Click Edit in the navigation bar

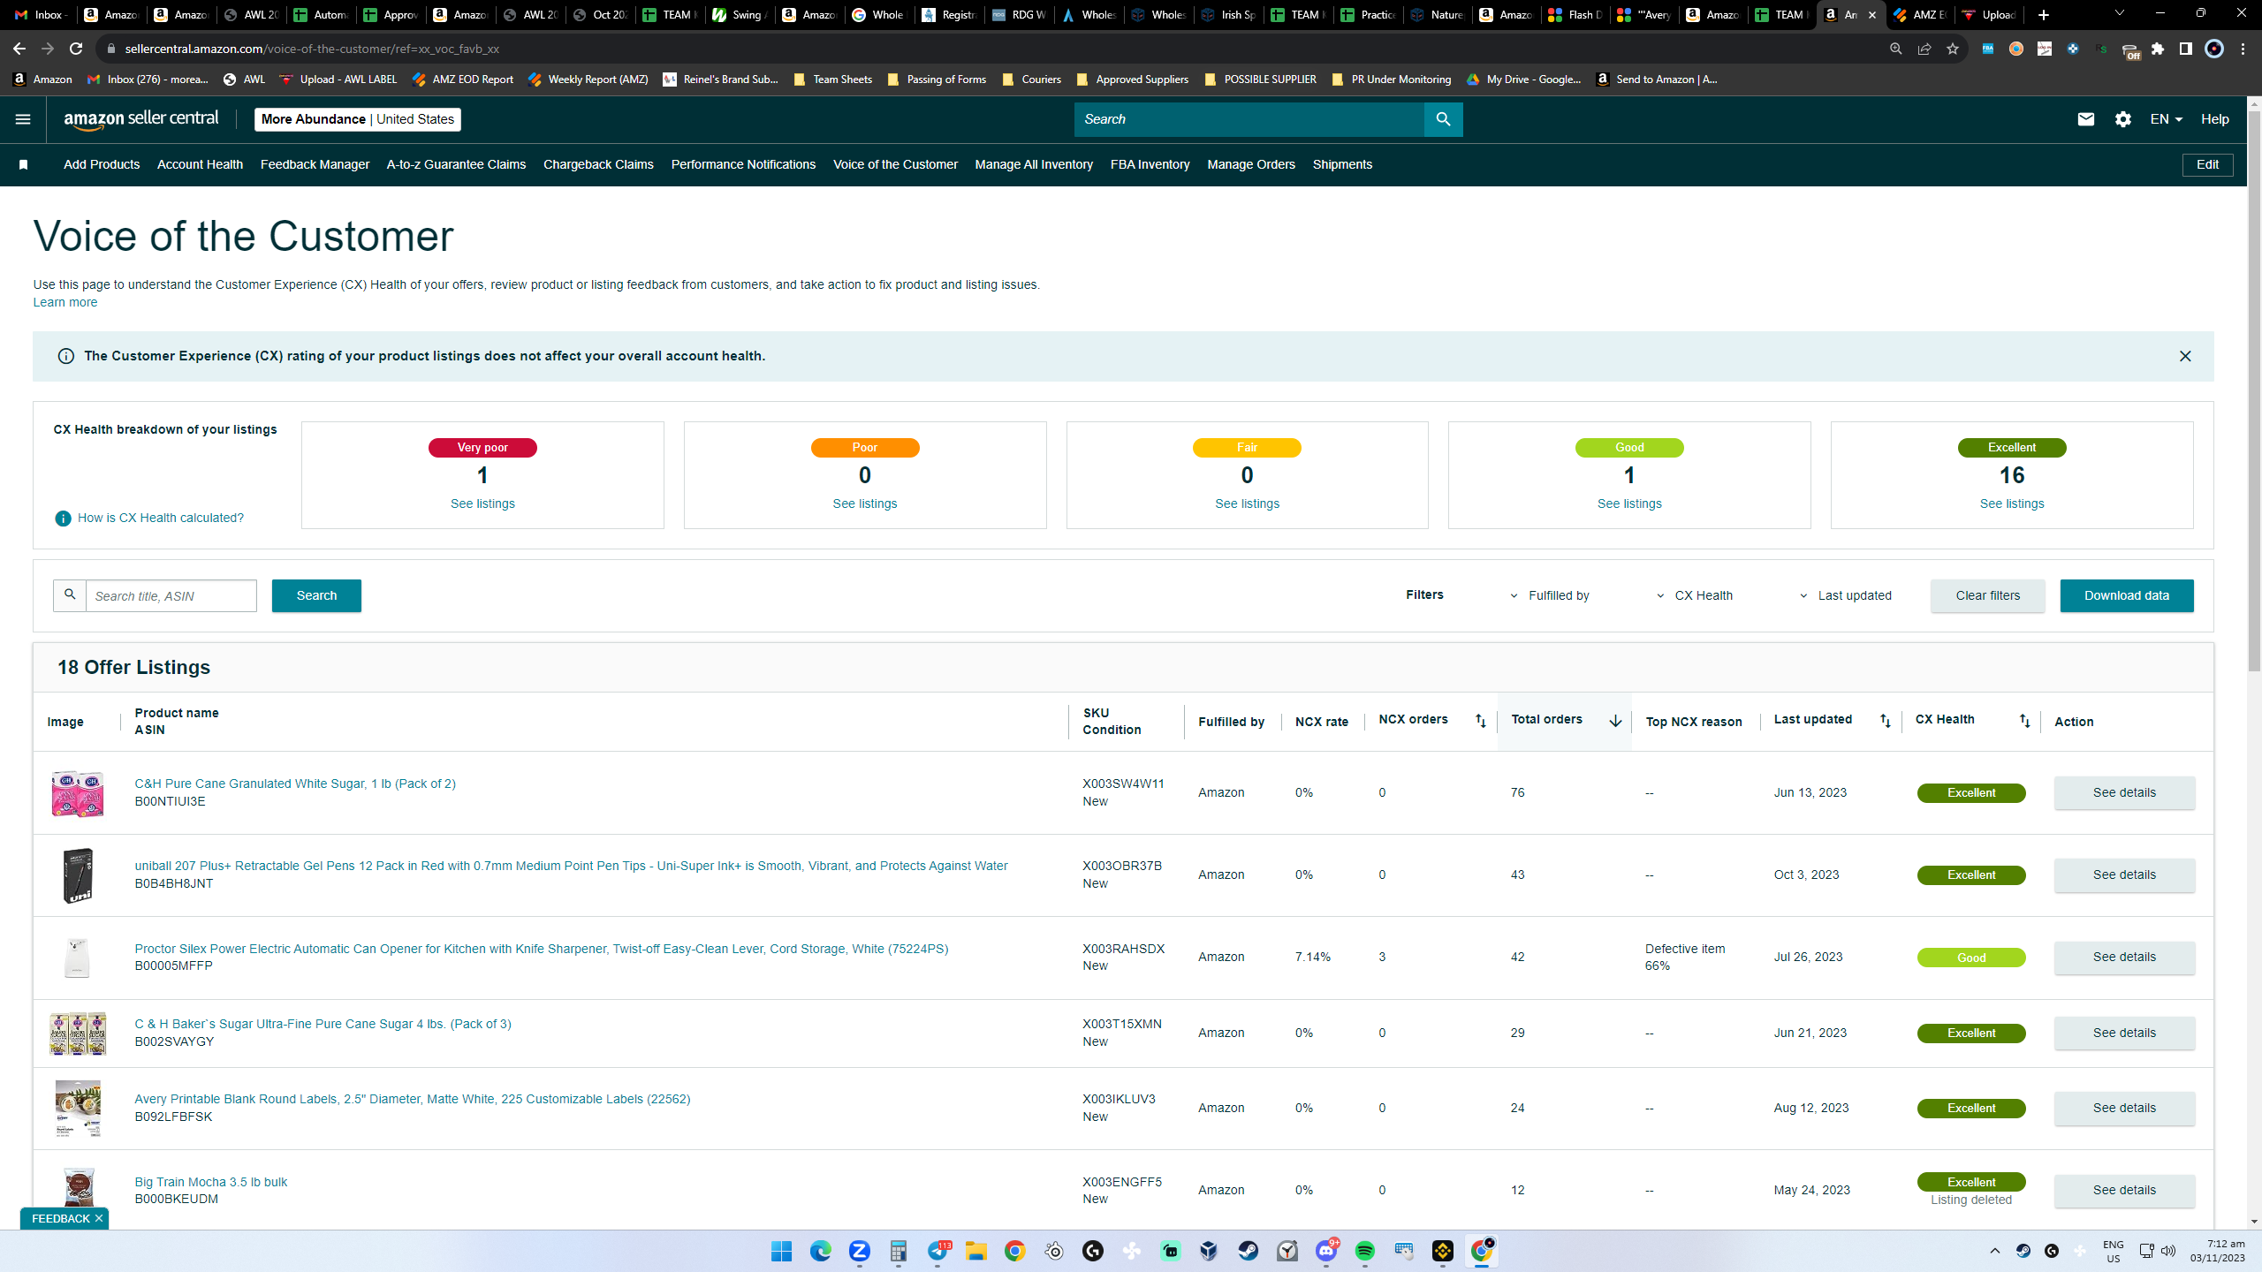coord(2207,165)
